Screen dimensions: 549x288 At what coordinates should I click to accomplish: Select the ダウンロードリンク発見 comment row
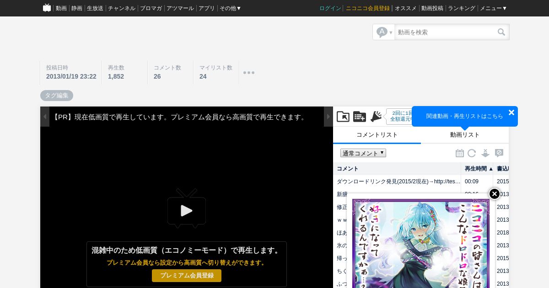coord(421,181)
